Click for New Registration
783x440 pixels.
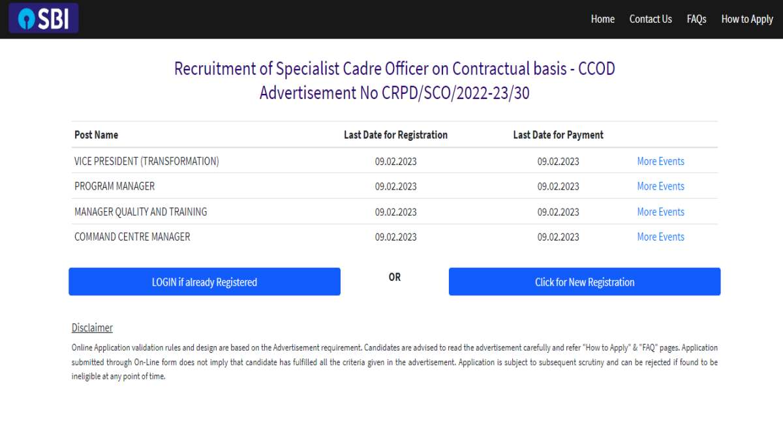pos(584,282)
